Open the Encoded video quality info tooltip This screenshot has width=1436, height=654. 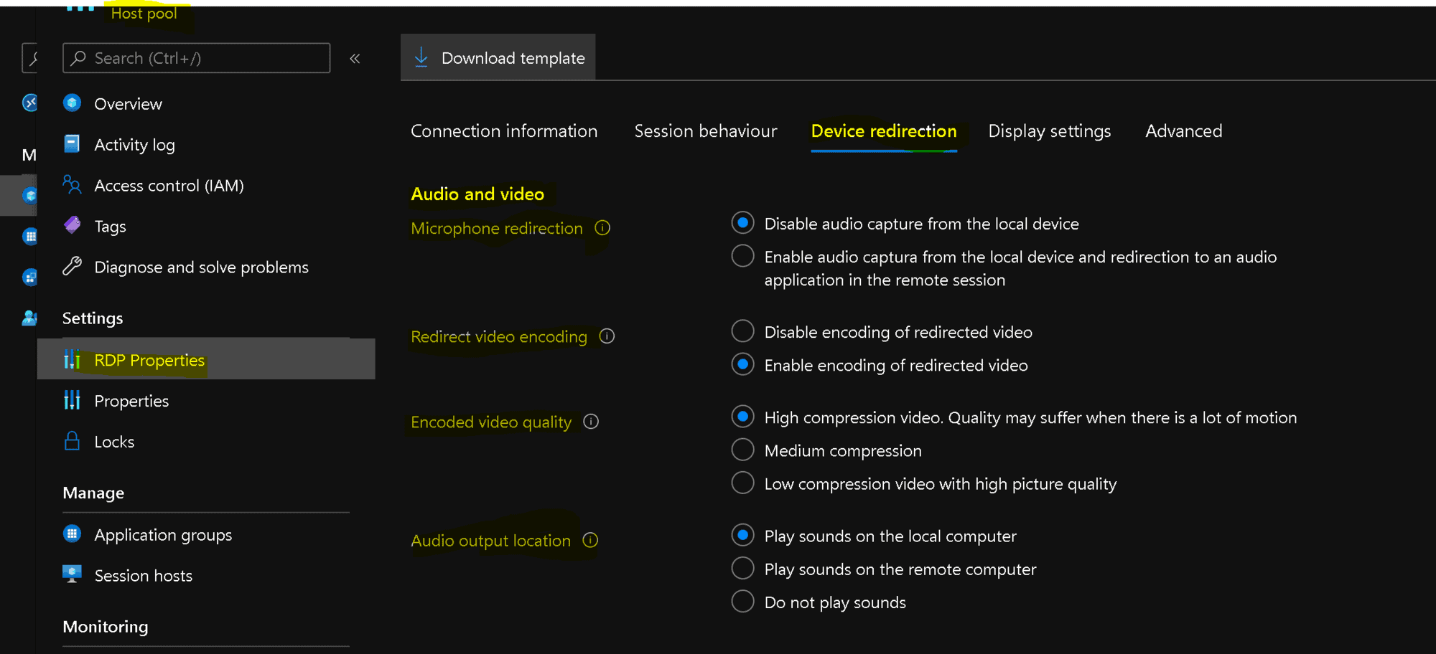point(591,422)
